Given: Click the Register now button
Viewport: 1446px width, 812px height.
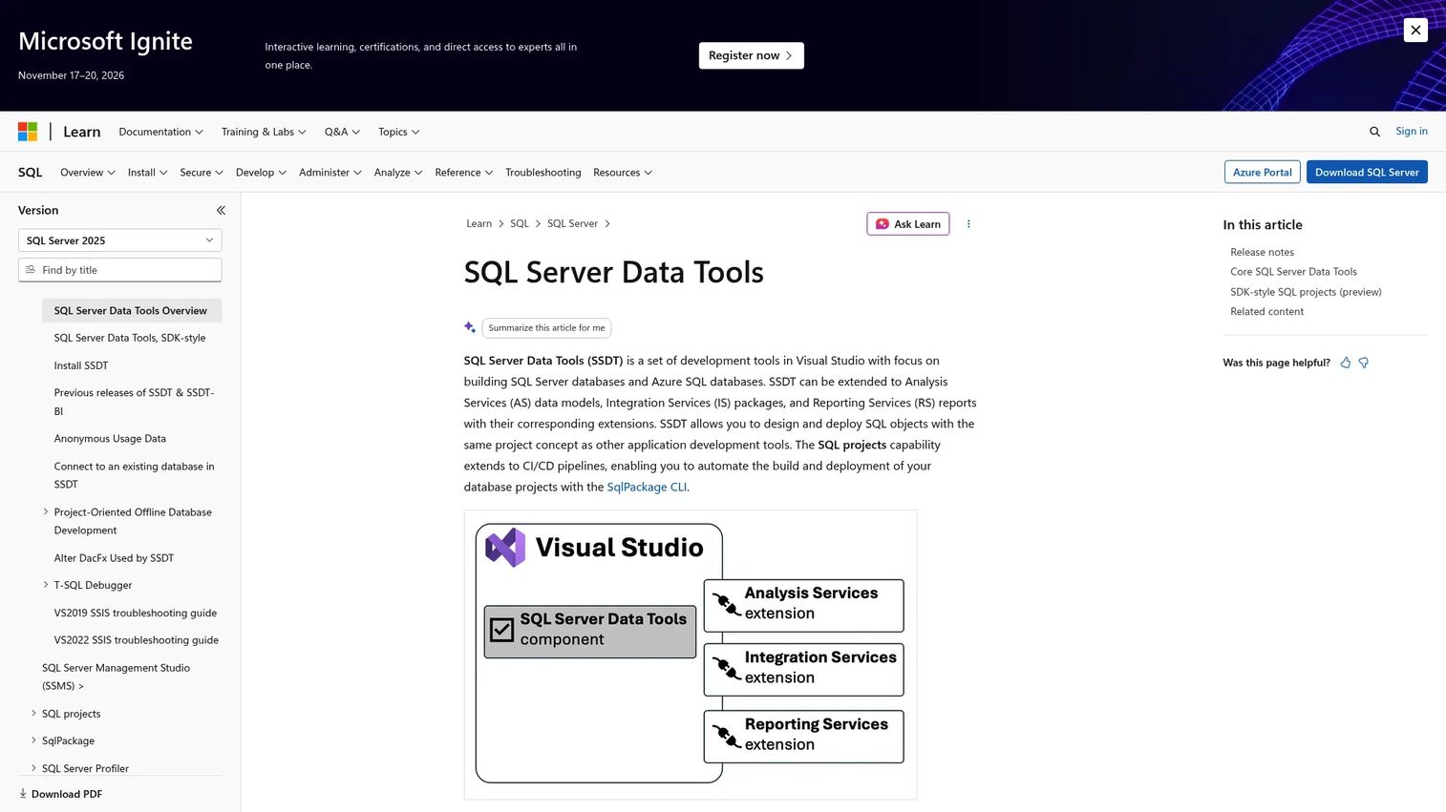Looking at the screenshot, I should 751,55.
